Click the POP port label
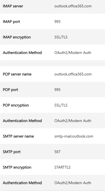Image resolution: width=105 pixels, height=192 pixels. tap(10, 90)
